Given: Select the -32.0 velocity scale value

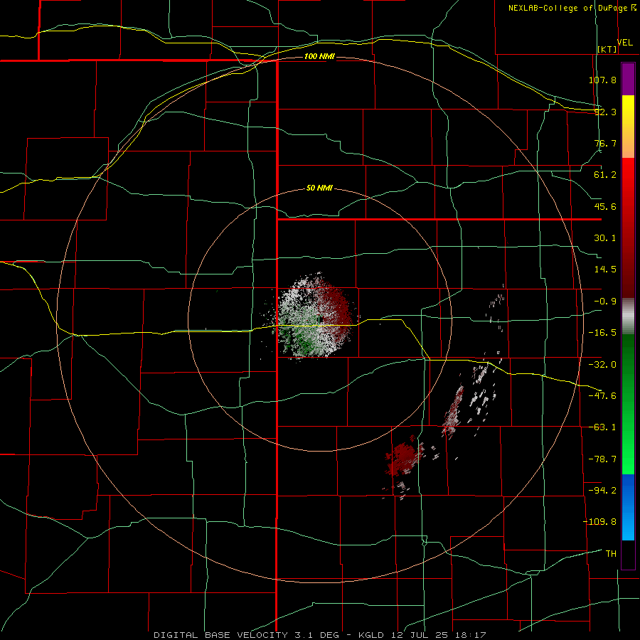Looking at the screenshot, I should click(602, 364).
